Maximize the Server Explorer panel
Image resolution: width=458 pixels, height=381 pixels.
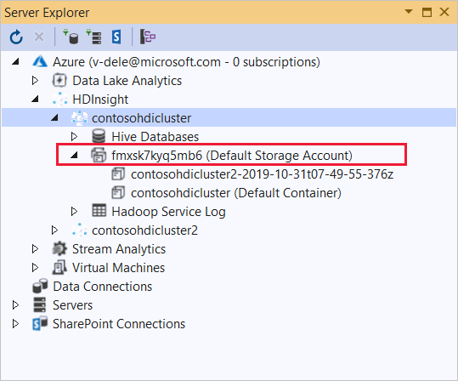point(427,12)
